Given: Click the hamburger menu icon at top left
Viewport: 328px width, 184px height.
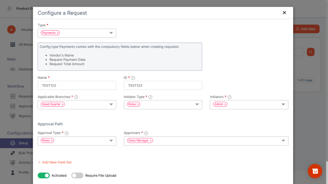Looking at the screenshot, I should pos(10,9).
